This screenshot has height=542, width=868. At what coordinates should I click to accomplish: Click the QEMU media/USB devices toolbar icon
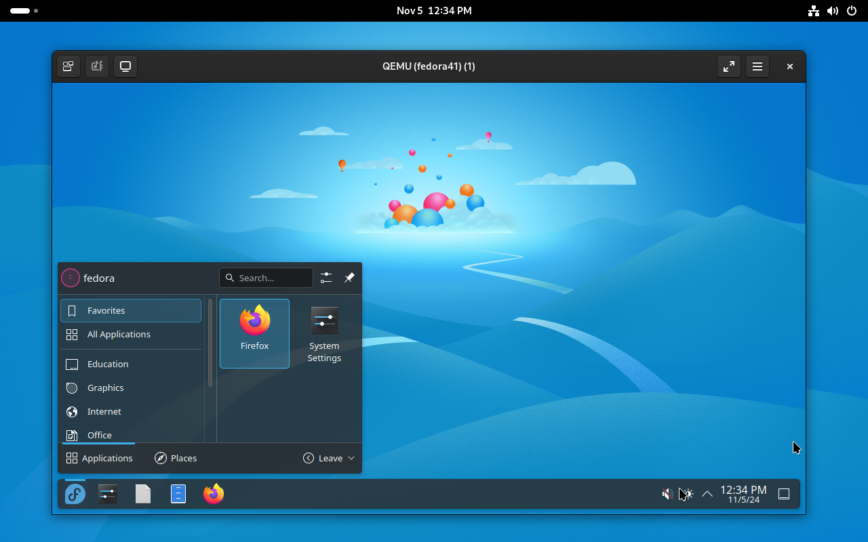click(97, 66)
